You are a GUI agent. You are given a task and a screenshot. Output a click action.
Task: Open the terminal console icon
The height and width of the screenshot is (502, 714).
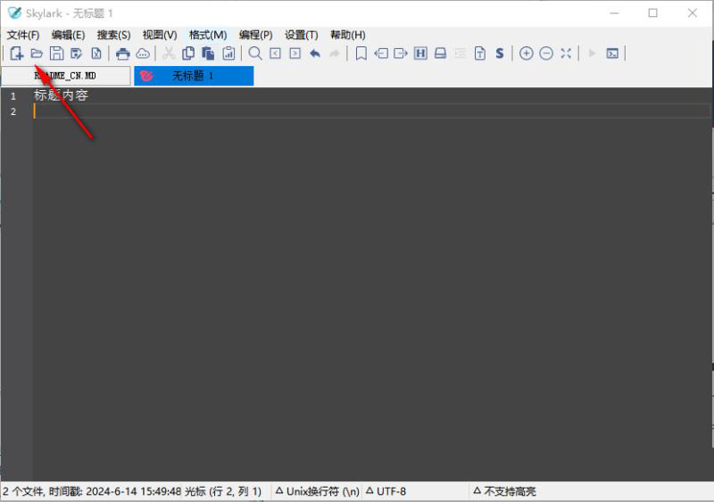coord(612,53)
